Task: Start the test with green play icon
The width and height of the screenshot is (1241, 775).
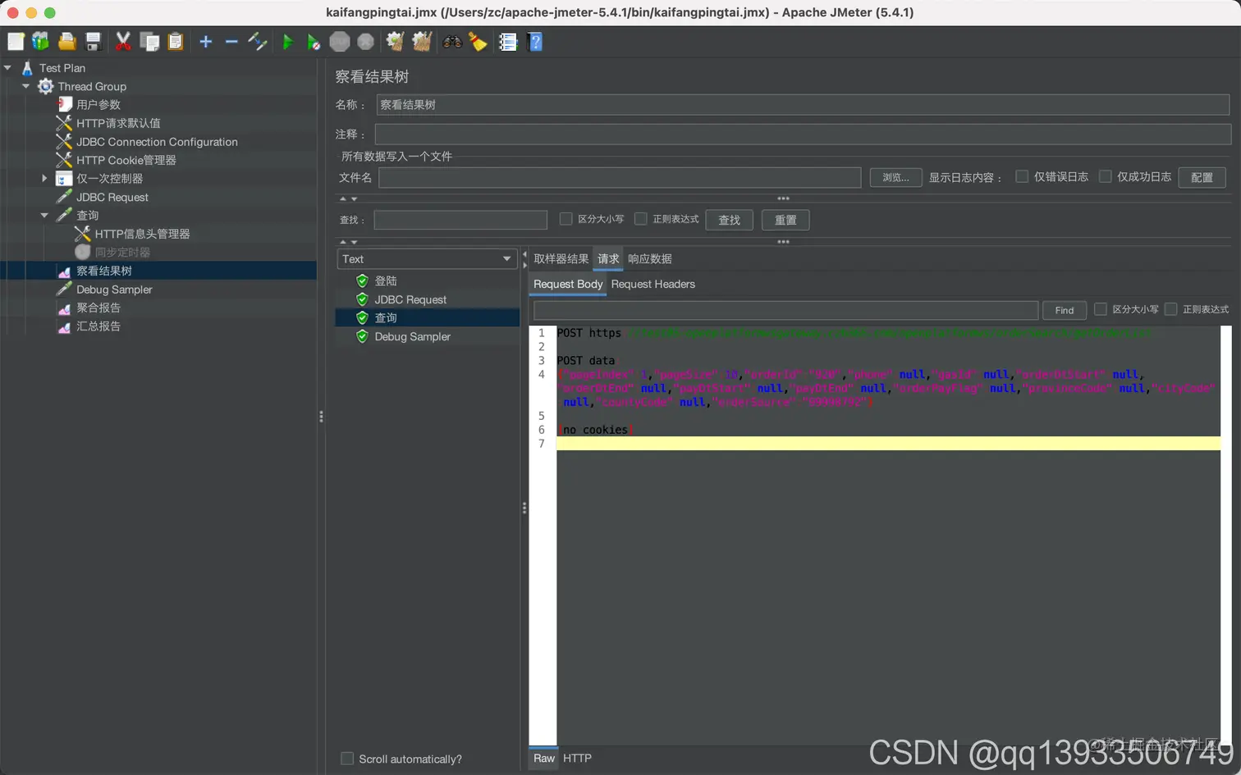Action: (288, 41)
